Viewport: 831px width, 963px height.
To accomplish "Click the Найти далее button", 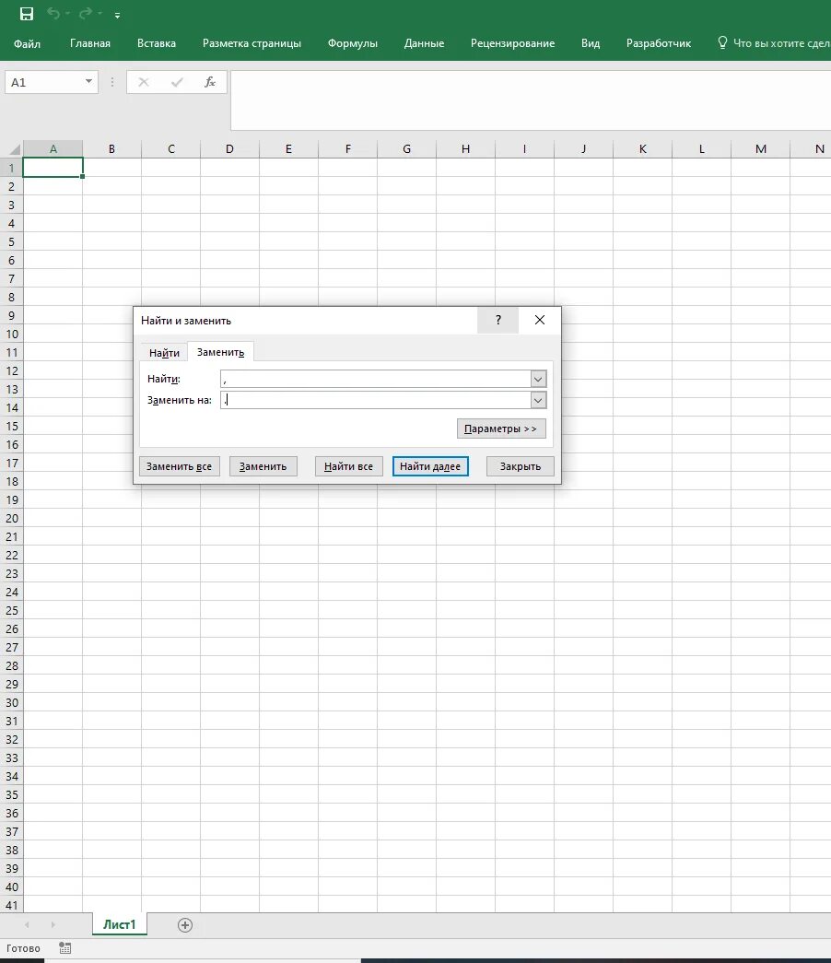I will [x=430, y=466].
